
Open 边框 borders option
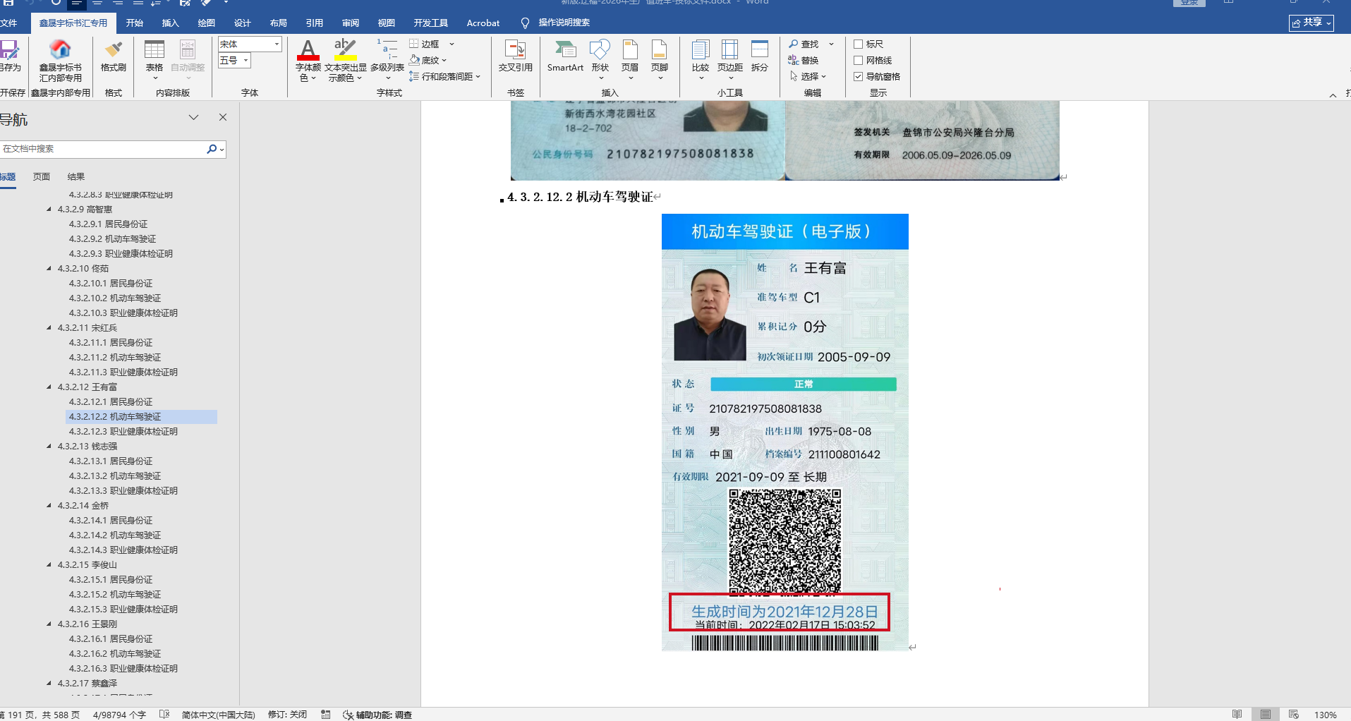pos(432,44)
